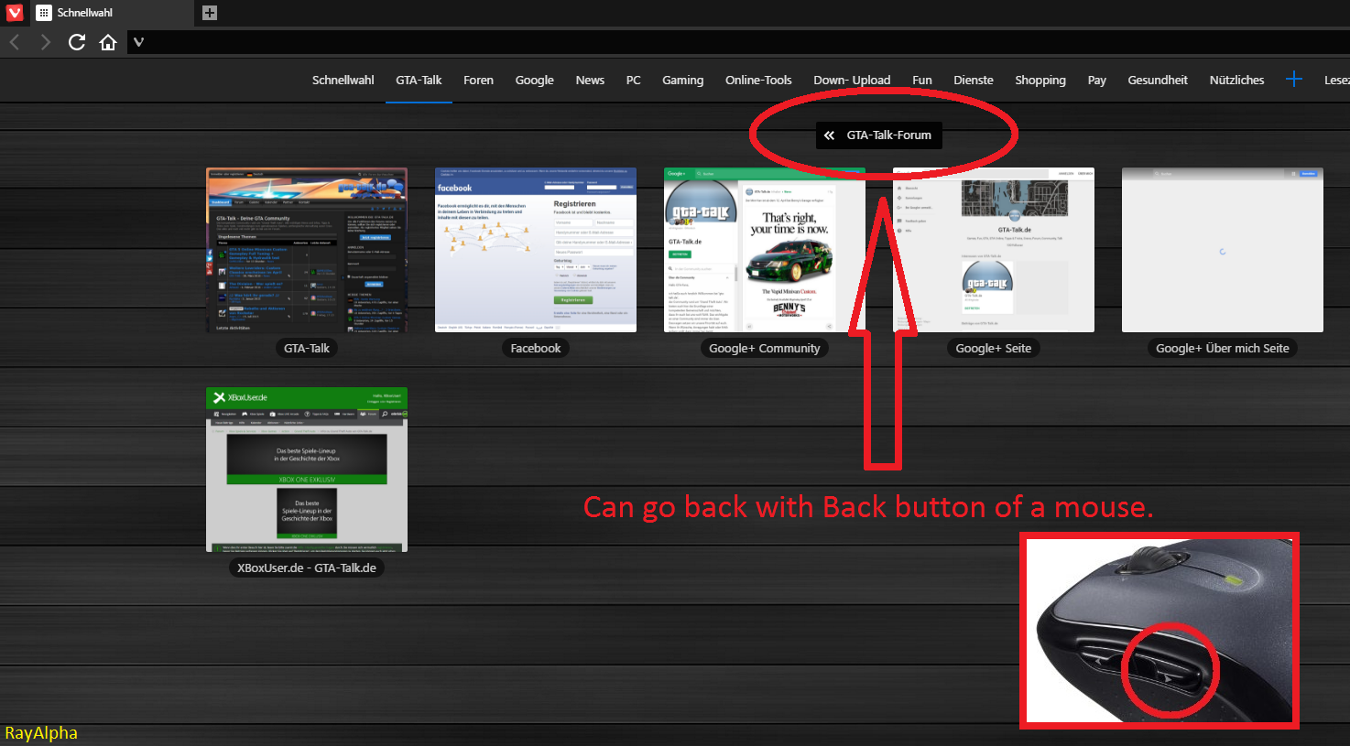Open the Google+ Seite thumbnail
The image size is (1350, 746).
(994, 250)
